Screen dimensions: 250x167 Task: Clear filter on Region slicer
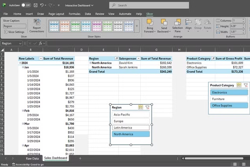147,108
